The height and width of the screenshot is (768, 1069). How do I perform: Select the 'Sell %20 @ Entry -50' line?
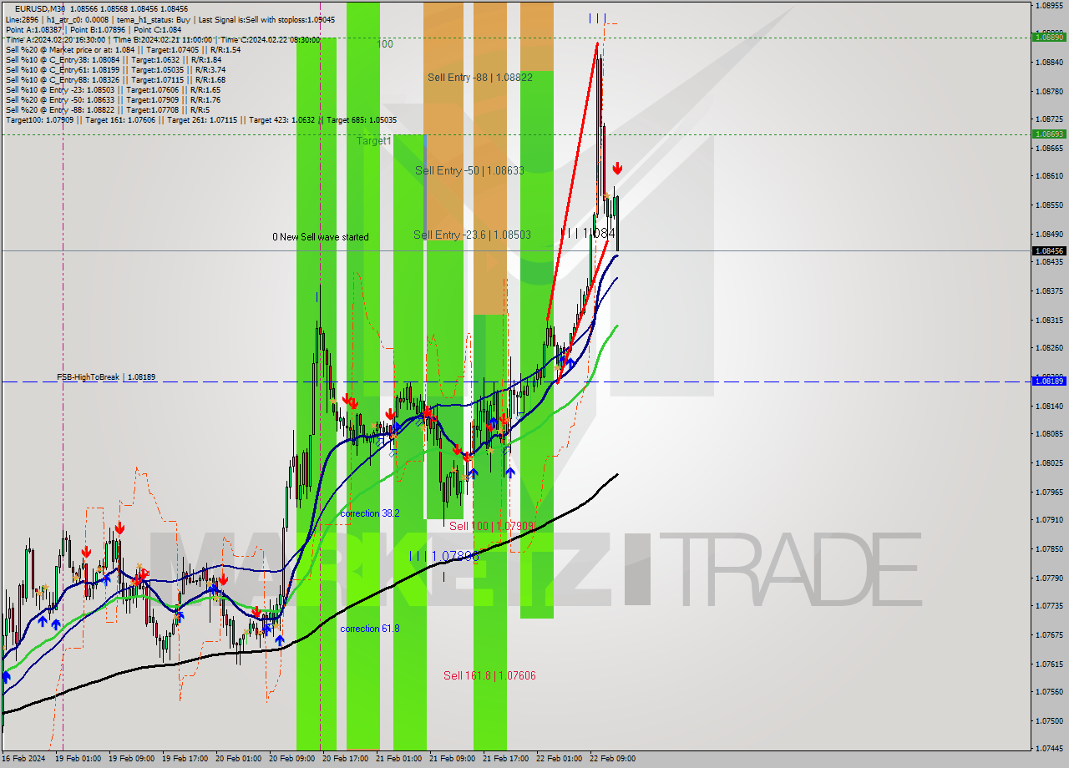click(x=113, y=99)
